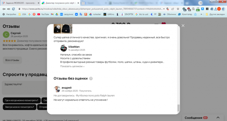Viewport: 227px width, 121px height.
Task: Open the address bar dropdown arrow
Action: point(164,9)
